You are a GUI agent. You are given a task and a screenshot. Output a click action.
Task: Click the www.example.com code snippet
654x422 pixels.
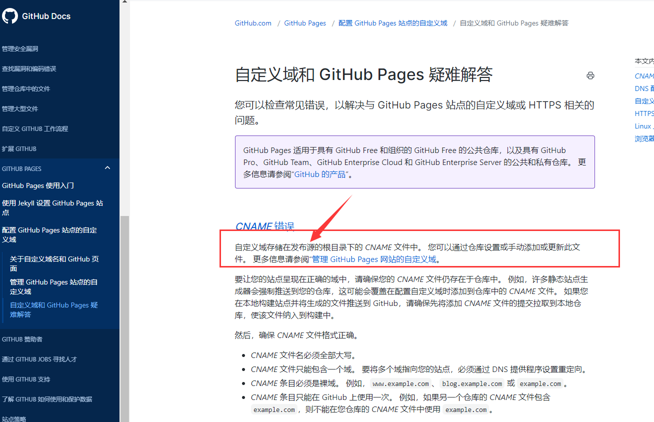[x=401, y=384]
